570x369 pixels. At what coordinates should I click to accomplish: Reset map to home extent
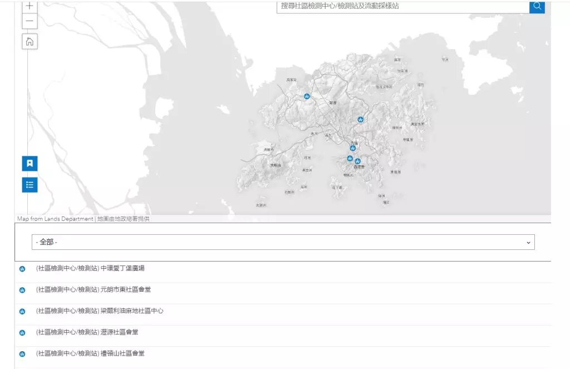click(x=30, y=41)
